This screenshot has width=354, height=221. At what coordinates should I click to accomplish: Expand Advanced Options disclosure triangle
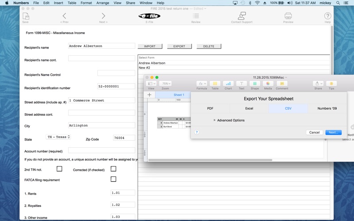click(215, 120)
